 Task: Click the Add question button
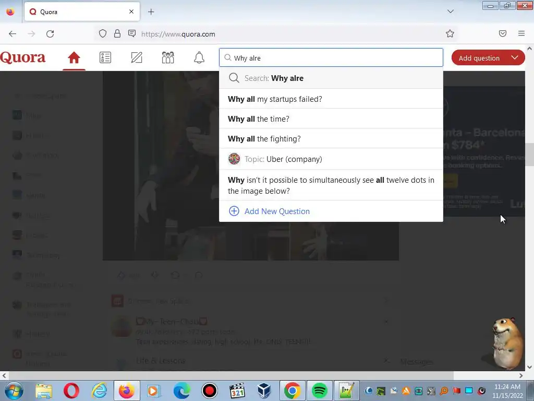[479, 58]
